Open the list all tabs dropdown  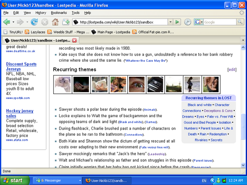coord(243,40)
